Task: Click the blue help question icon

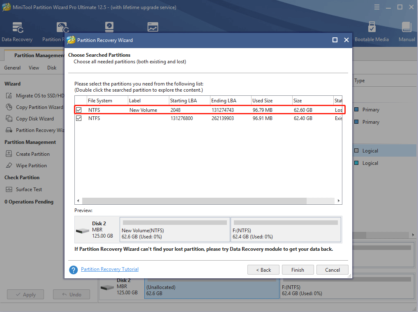Action: point(73,270)
